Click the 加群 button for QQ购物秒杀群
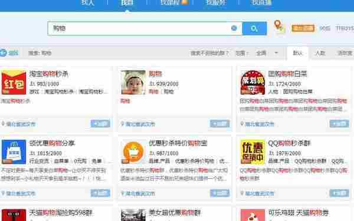The width and height of the screenshot is (354, 221). tap(339, 193)
